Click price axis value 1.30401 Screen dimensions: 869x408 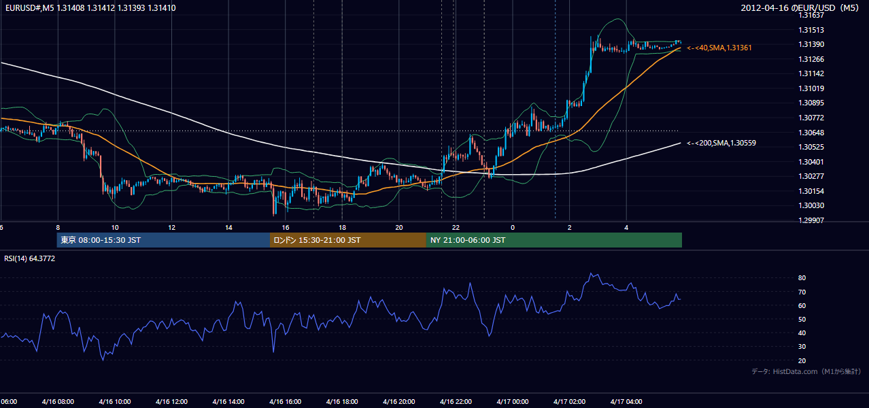pos(812,162)
